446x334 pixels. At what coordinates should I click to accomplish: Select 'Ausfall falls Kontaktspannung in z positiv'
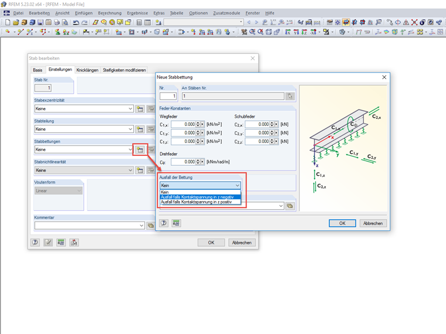[200, 202]
